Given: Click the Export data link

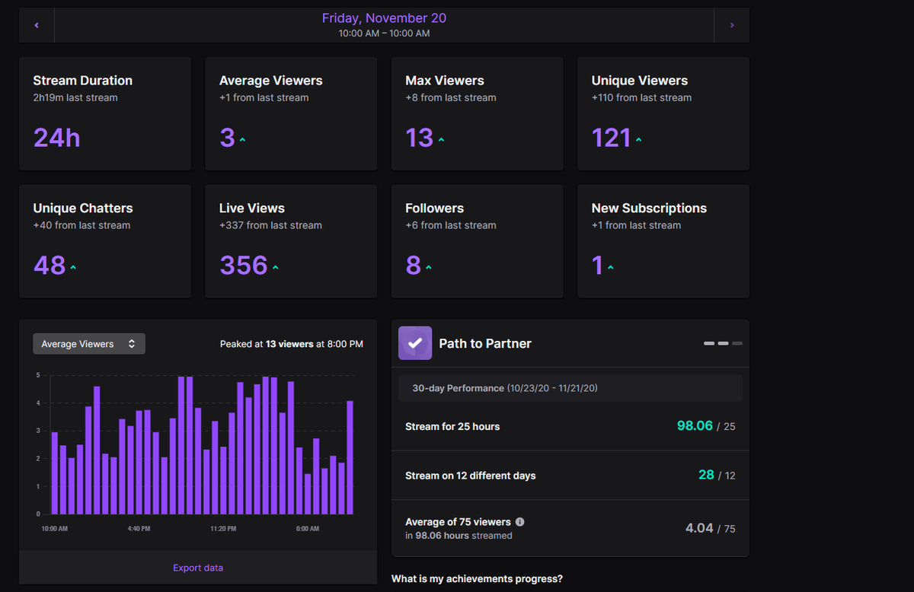Looking at the screenshot, I should [x=198, y=568].
